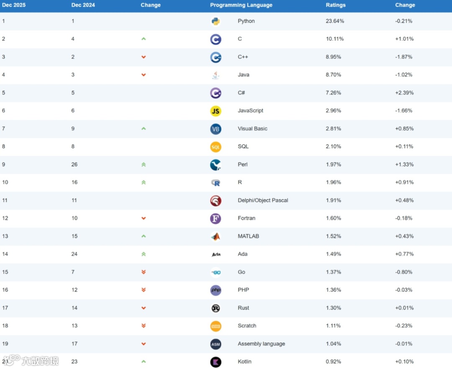The image size is (452, 369).
Task: Select the Delphi/Object Pascal name
Action: coord(263,200)
